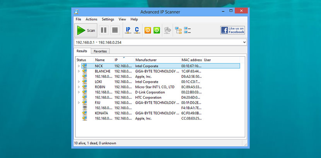321x158 pixels.
Task: Open the File menu
Action: pyautogui.click(x=79, y=19)
